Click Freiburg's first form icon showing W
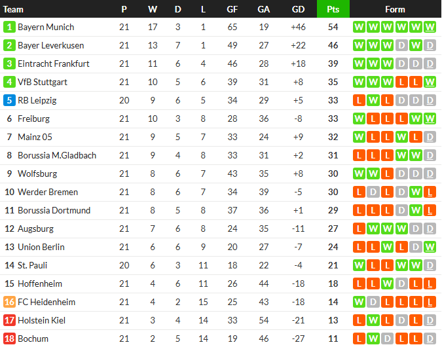This screenshot has height=347, width=442. click(359, 119)
